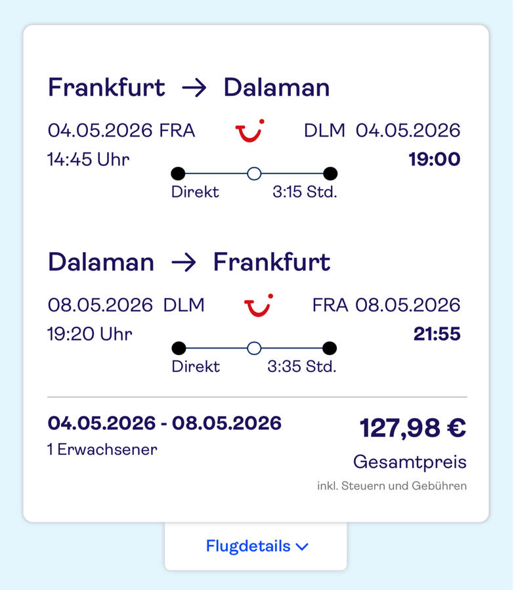Click the TUI logo on the return flight
The image size is (514, 590).
pyautogui.click(x=259, y=305)
